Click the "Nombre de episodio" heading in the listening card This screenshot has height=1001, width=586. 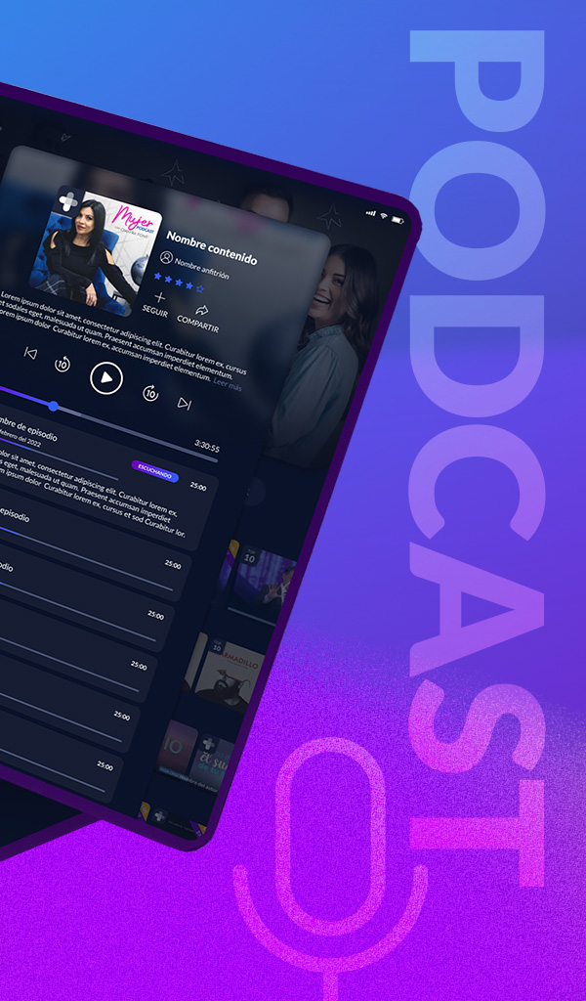tap(26, 429)
